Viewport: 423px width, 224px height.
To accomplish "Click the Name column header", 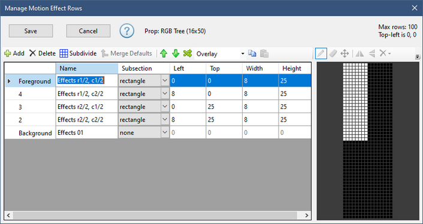I will (87, 68).
